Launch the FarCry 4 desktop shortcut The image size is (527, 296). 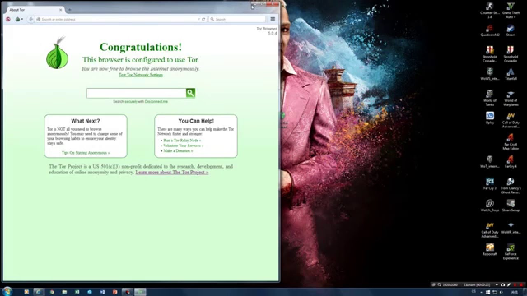pos(511,161)
